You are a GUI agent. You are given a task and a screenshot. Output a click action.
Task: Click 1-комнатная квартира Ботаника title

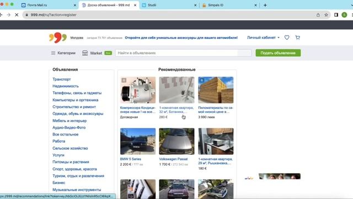click(x=176, y=109)
